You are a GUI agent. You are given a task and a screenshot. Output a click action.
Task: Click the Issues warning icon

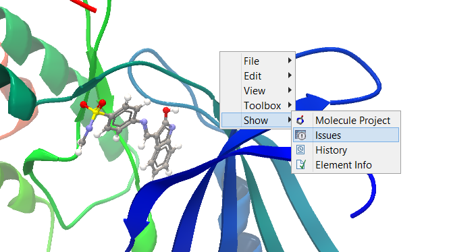pyautogui.click(x=300, y=135)
